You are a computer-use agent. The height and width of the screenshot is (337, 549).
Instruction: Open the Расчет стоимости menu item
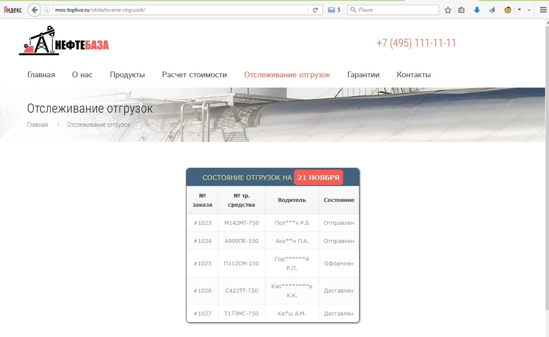click(x=194, y=75)
